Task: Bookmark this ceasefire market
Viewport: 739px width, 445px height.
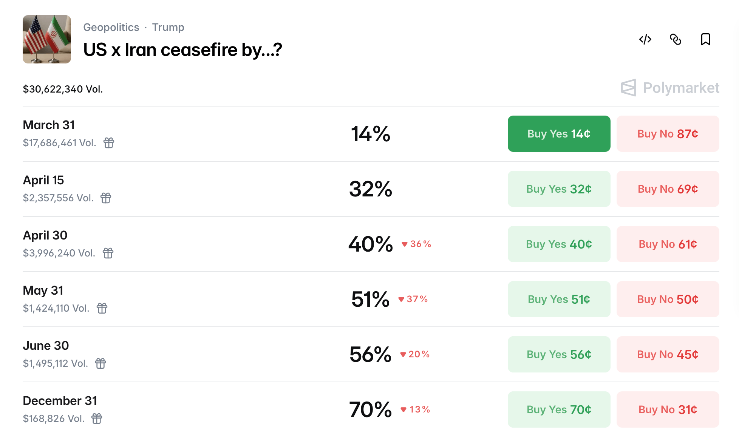Action: coord(705,39)
